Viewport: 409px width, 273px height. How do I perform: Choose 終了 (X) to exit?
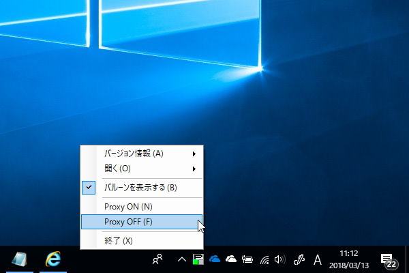pos(142,241)
